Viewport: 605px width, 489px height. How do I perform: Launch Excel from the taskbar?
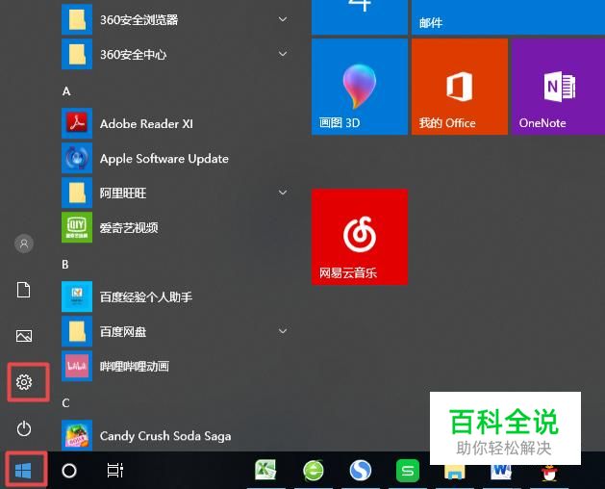pos(265,470)
